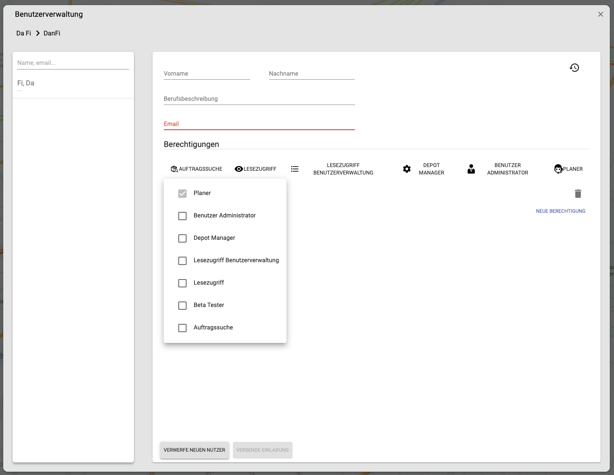Check the Benutzer Administrator checkbox
This screenshot has width=614, height=475.
point(182,216)
